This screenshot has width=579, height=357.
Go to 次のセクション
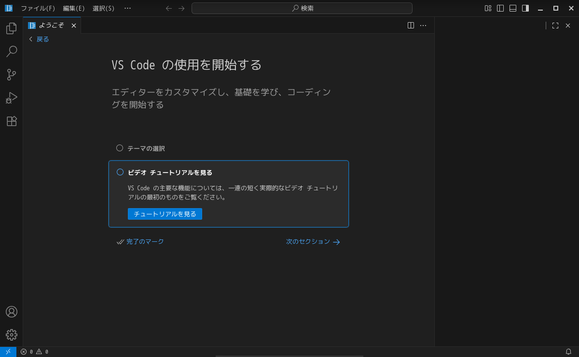tap(313, 242)
